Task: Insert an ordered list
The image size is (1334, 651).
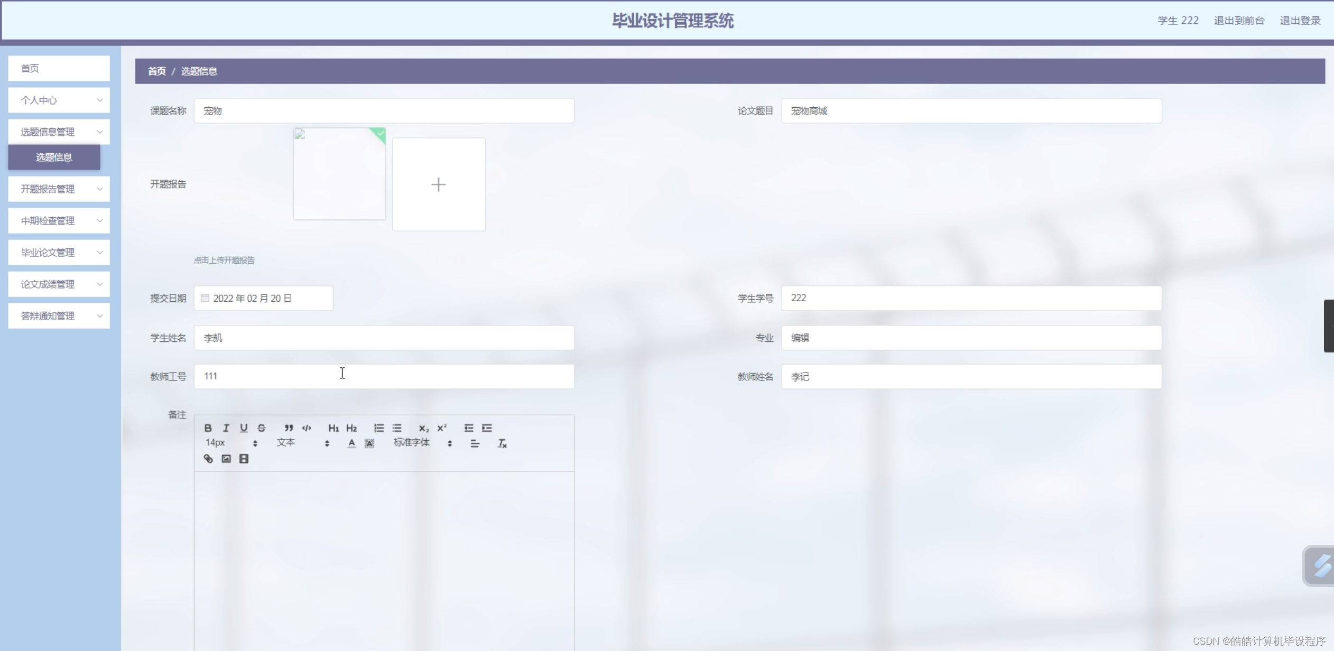Action: (379, 428)
